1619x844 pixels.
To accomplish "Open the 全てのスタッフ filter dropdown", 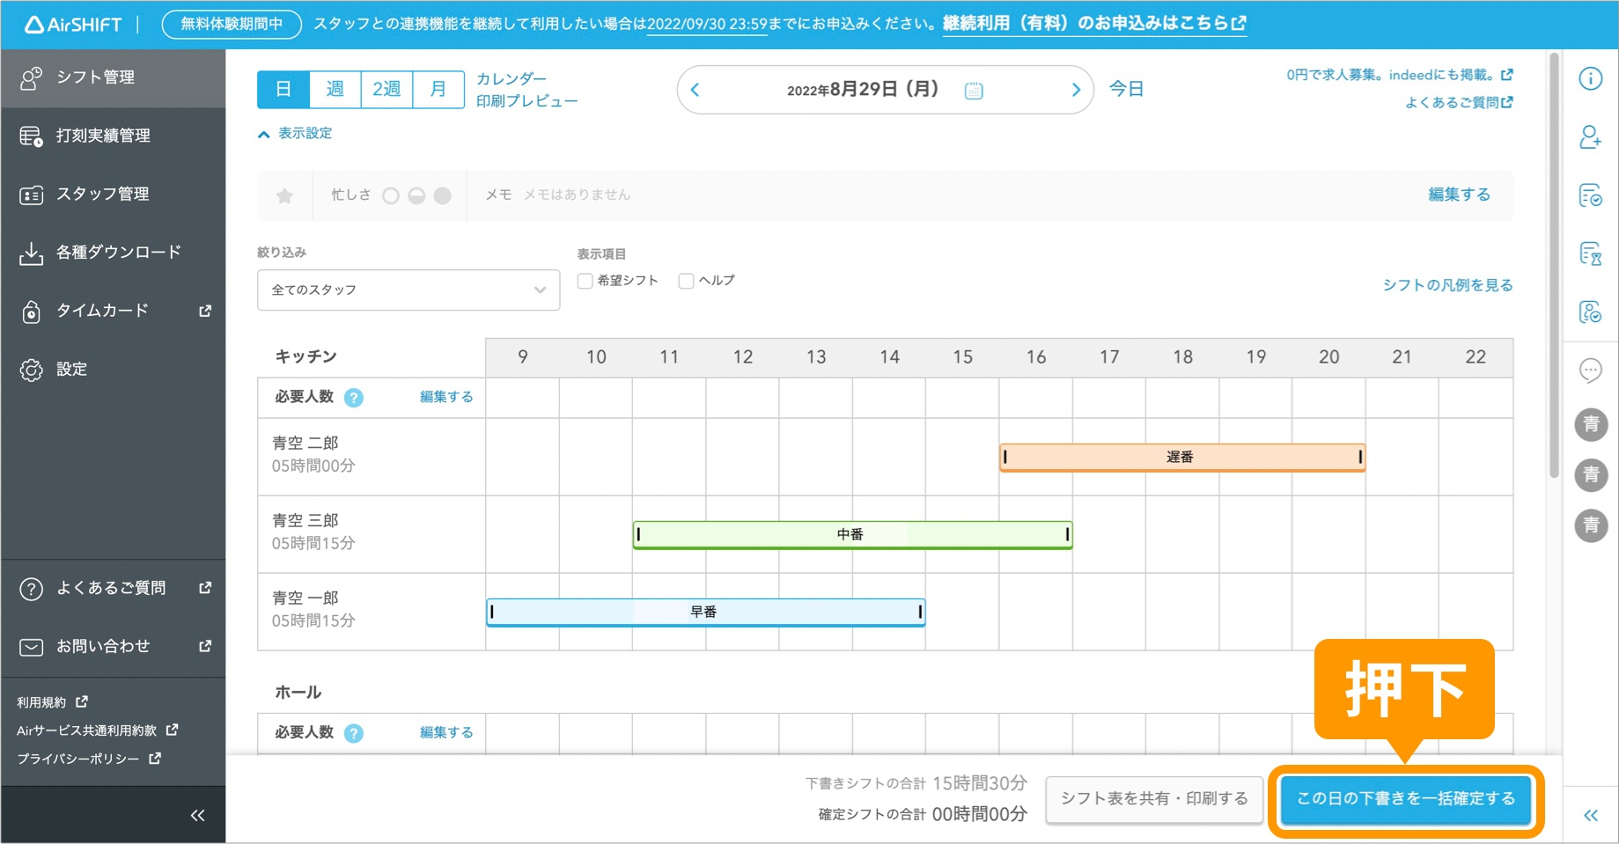I will coord(408,290).
